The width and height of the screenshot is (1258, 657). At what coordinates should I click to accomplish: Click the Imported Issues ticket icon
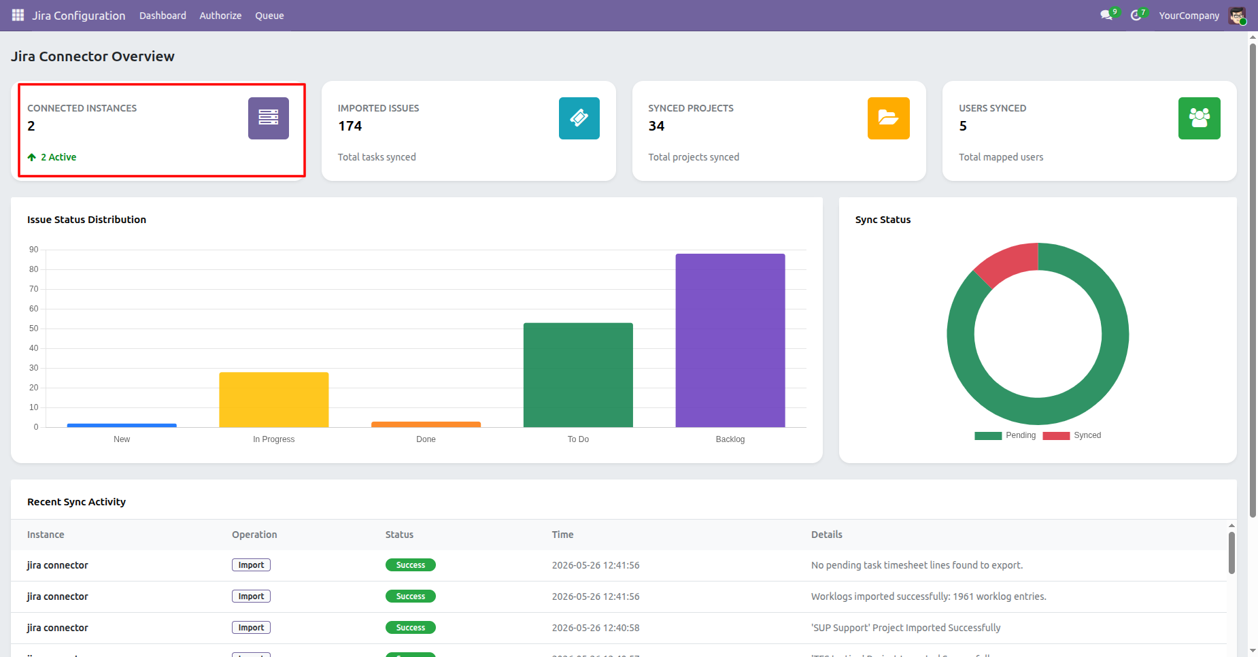[579, 118]
